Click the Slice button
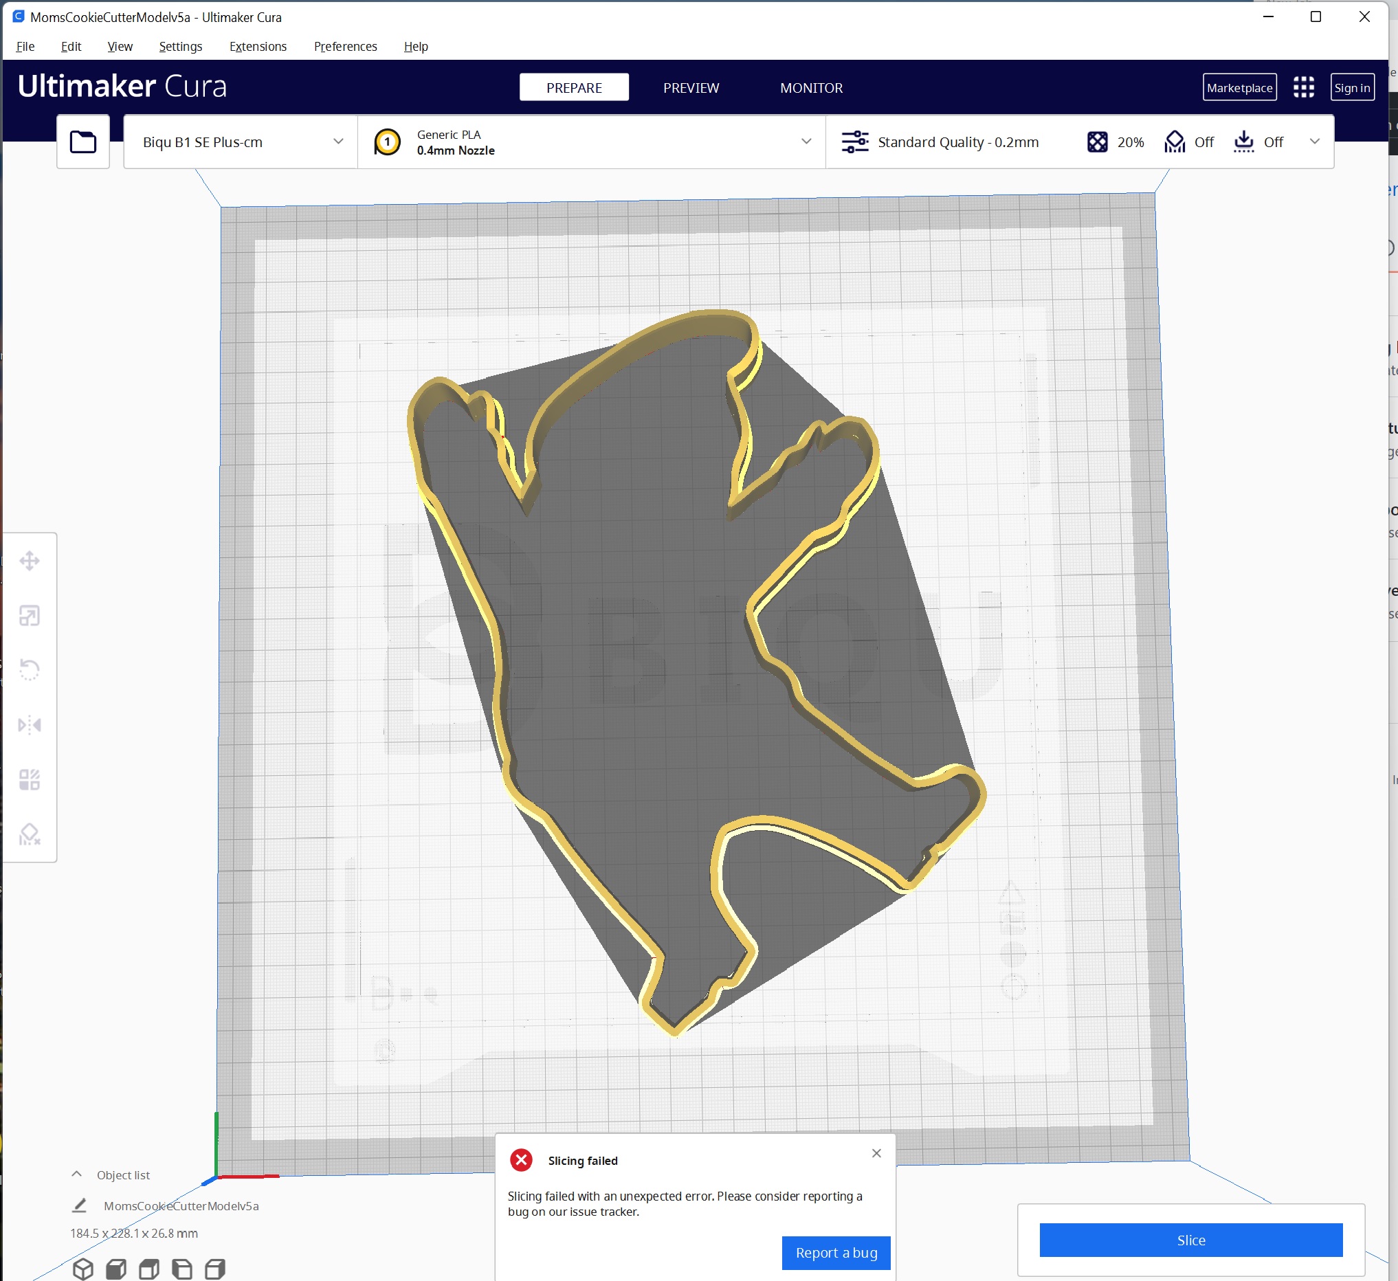Image resolution: width=1398 pixels, height=1281 pixels. 1190,1240
